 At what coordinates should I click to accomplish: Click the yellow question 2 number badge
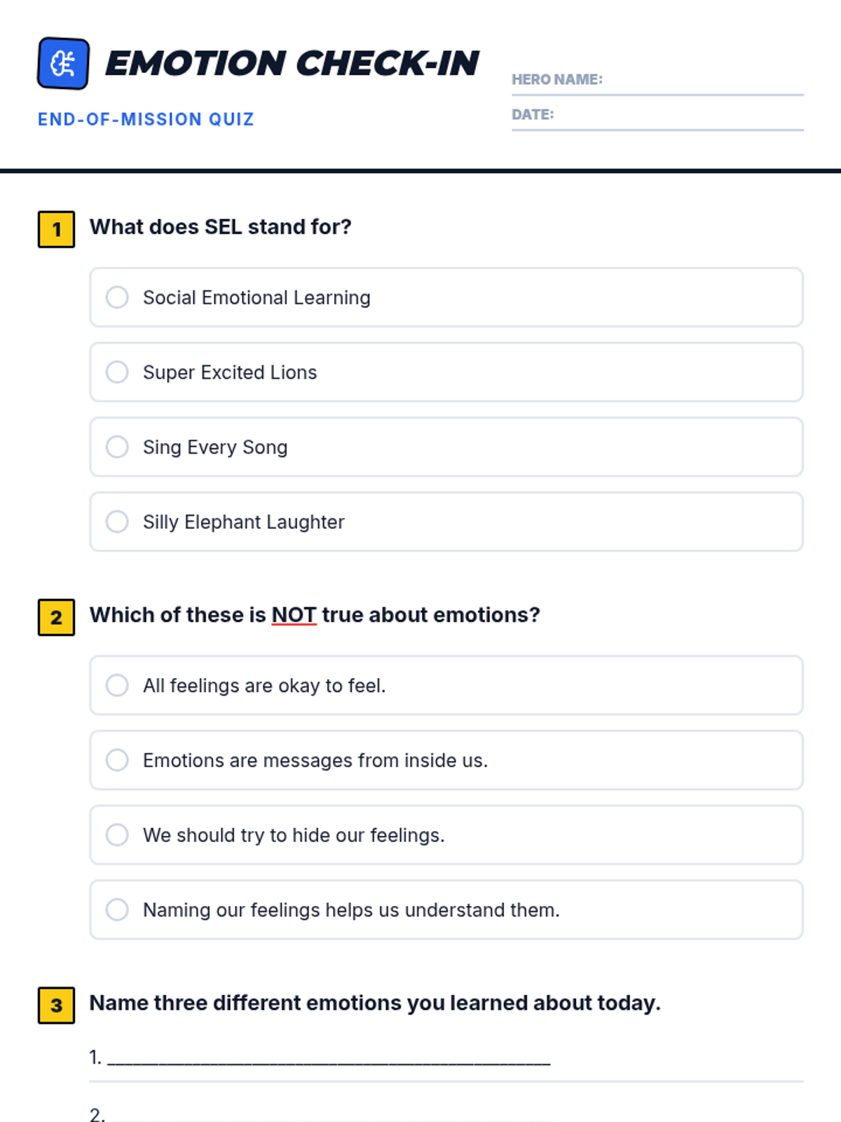tap(56, 617)
